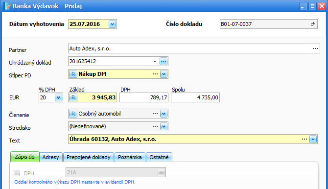Click the Oddiel kontrolného výkazu DPH link text
The width and height of the screenshot is (328, 189).
click(x=75, y=182)
